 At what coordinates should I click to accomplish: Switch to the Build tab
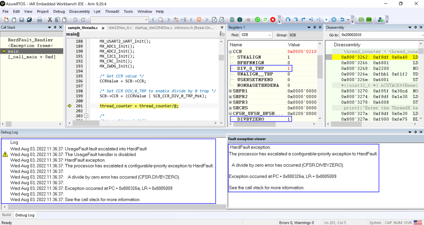click(7, 215)
